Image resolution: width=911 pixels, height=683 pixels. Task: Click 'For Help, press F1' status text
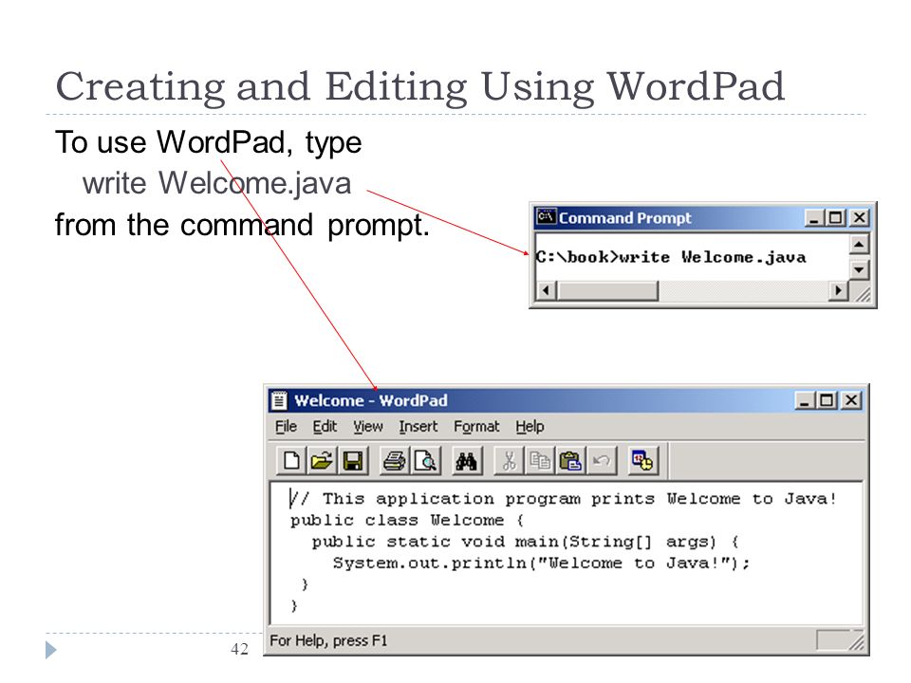[x=328, y=640]
